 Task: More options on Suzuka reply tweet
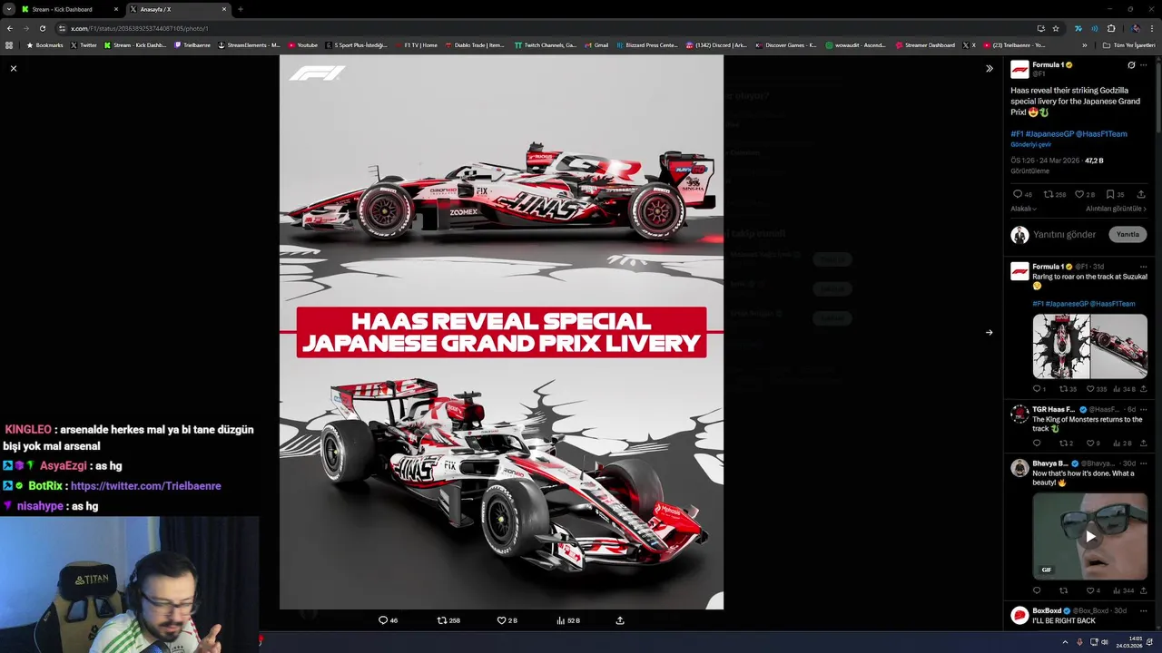click(1143, 267)
